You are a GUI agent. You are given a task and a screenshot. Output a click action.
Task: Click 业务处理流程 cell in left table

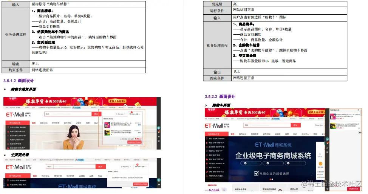(x=16, y=35)
